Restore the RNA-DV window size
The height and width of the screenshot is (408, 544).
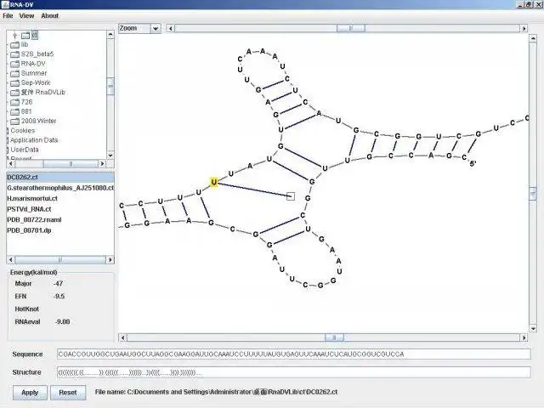point(529,4)
